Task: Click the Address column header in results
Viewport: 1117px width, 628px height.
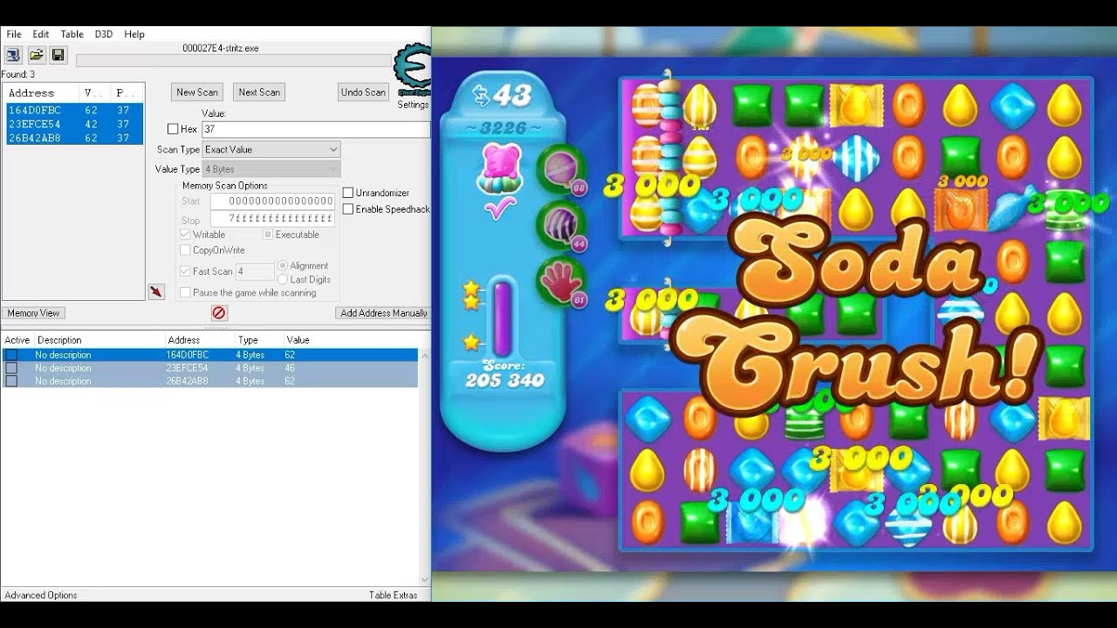Action: pyautogui.click(x=42, y=92)
